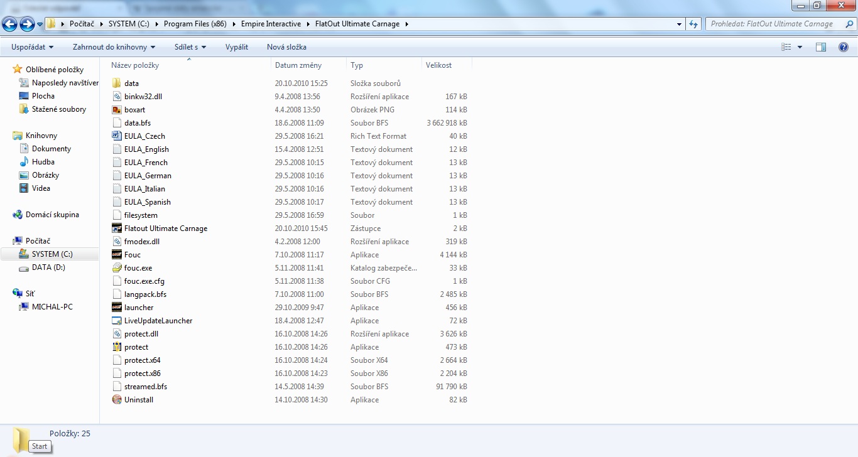Select the file named langpack.bfs
The width and height of the screenshot is (858, 457).
click(x=145, y=294)
